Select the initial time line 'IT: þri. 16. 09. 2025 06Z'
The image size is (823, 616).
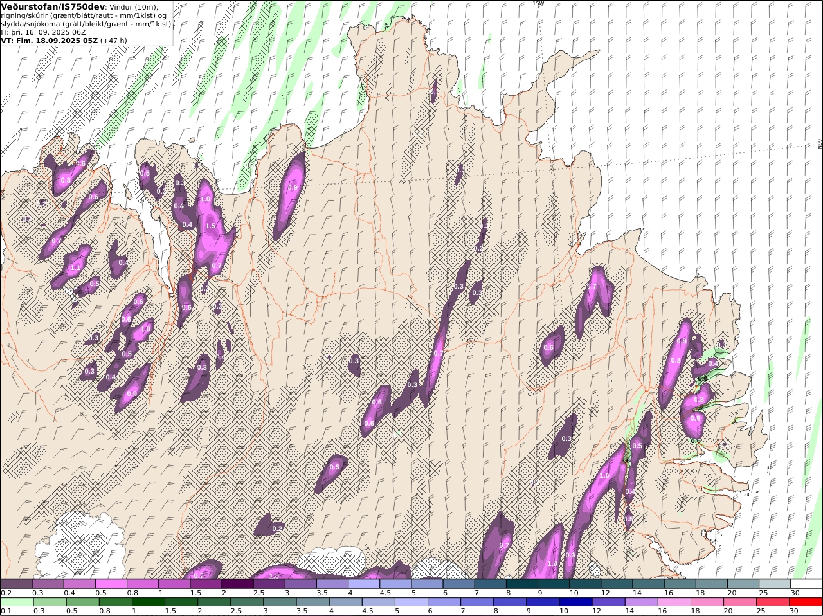[x=43, y=32]
